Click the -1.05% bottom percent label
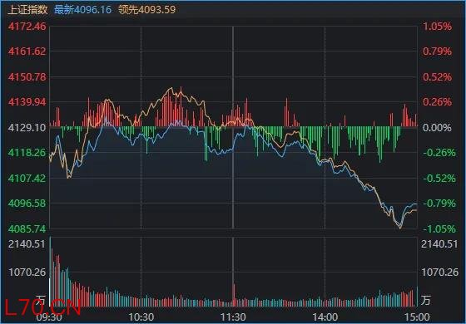The height and width of the screenshot is (324, 466). 439,229
